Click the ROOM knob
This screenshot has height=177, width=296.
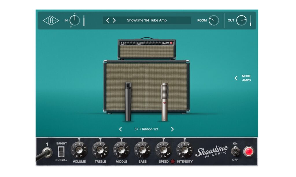click(214, 20)
